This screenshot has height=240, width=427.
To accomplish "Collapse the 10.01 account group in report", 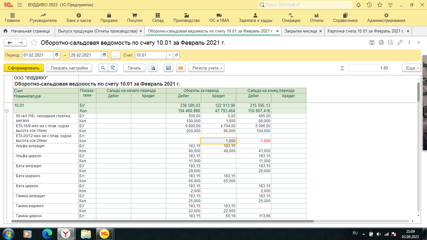I will [x=7, y=111].
